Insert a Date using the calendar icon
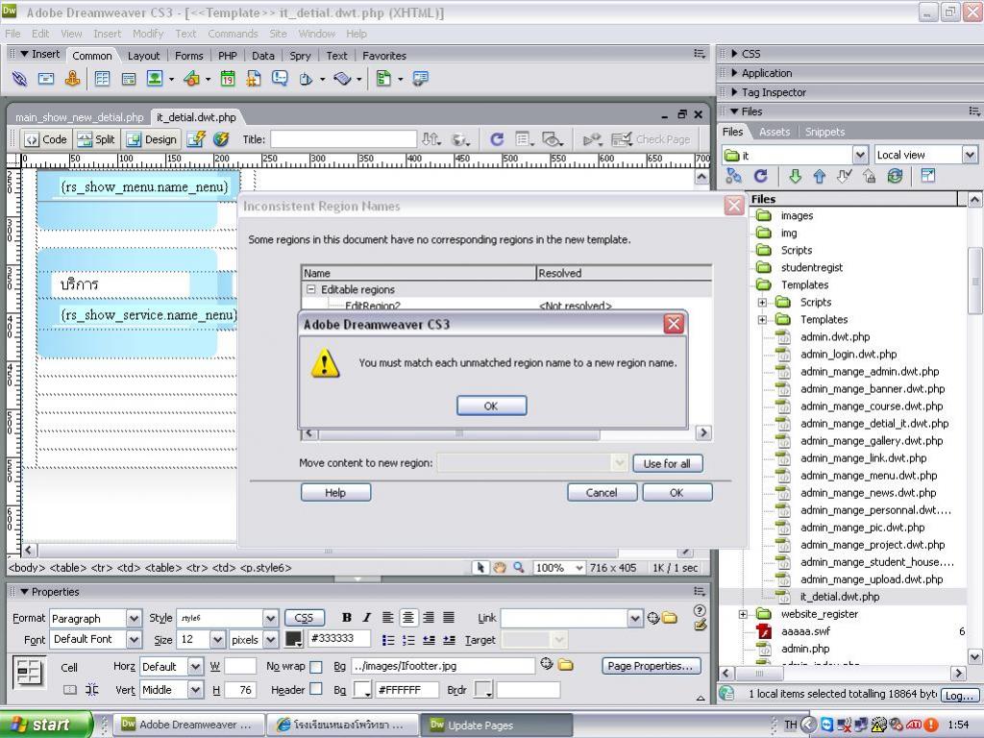 228,79
